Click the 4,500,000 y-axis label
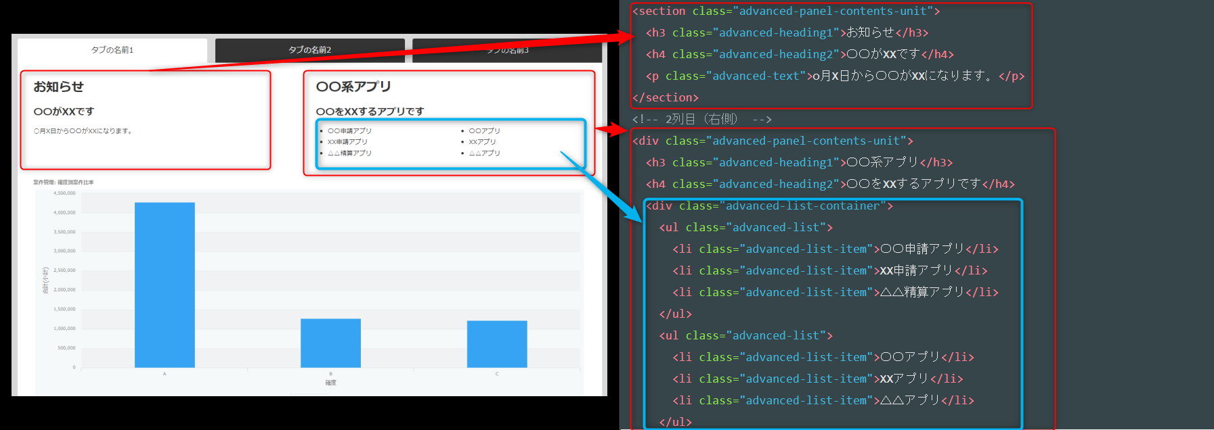The image size is (1214, 430). (64, 193)
